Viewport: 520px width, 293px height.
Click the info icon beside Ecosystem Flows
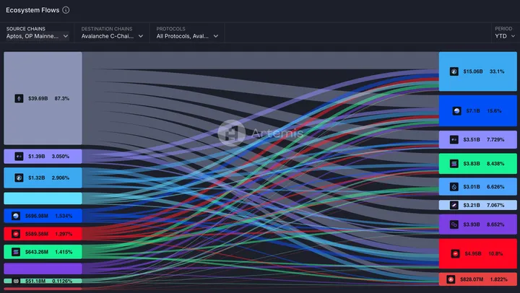[x=66, y=10]
